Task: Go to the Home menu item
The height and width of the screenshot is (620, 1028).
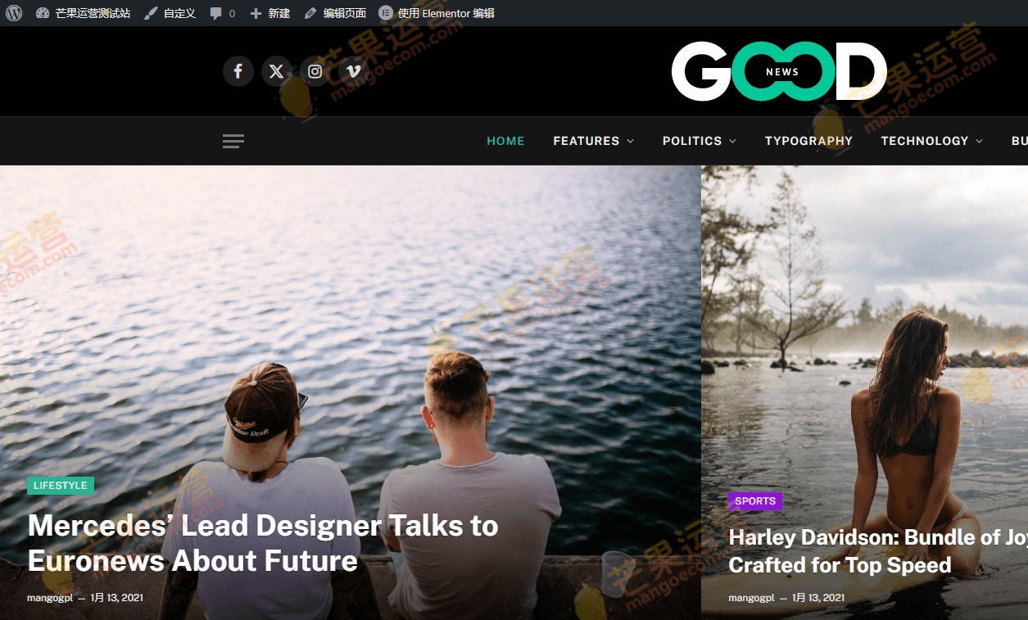Action: [505, 141]
